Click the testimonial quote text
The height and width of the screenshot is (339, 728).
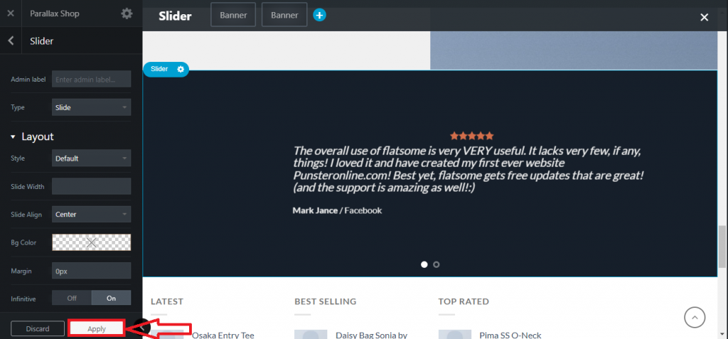[x=468, y=169]
